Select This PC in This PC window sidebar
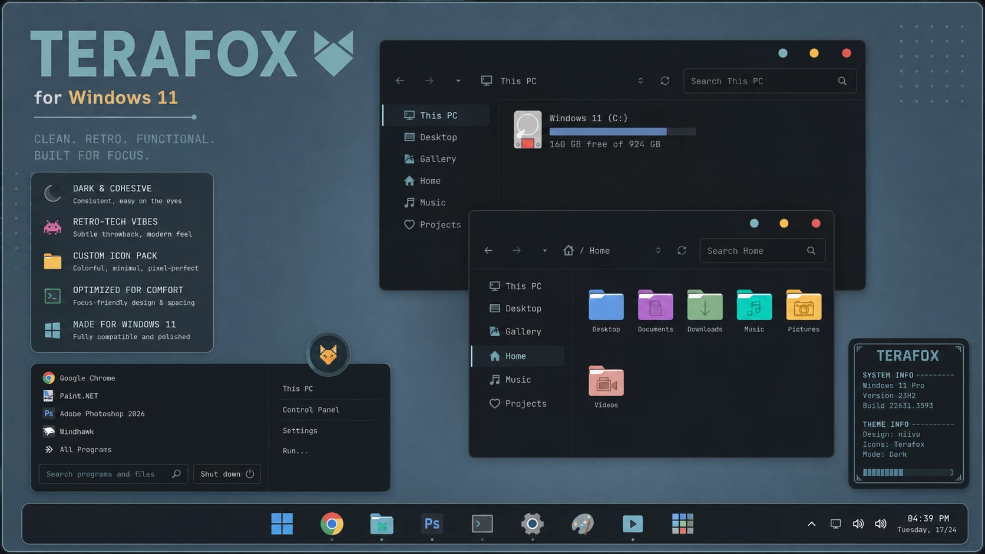 [x=437, y=115]
